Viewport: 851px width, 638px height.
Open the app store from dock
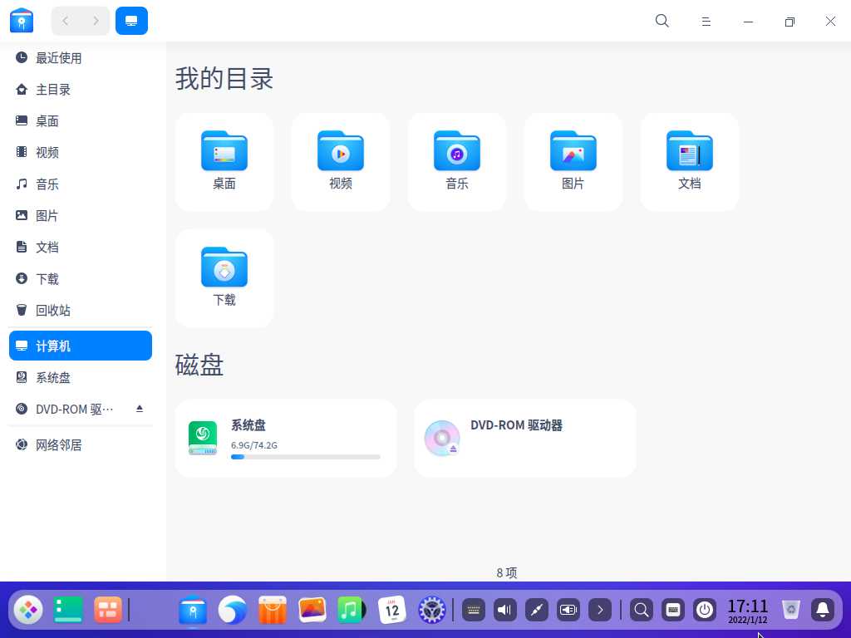click(x=272, y=610)
